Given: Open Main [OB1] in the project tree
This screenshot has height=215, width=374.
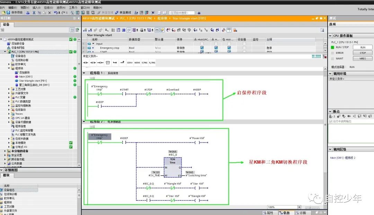Looking at the screenshot, I should [x=26, y=77].
